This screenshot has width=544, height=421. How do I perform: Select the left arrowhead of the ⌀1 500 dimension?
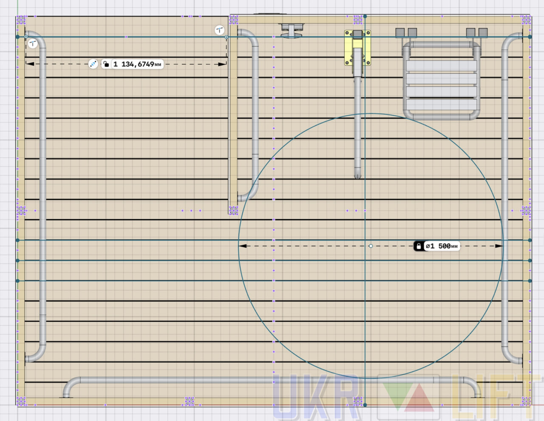[x=243, y=246]
